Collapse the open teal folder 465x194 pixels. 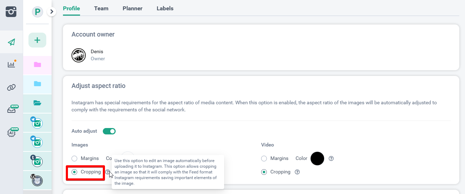click(37, 103)
